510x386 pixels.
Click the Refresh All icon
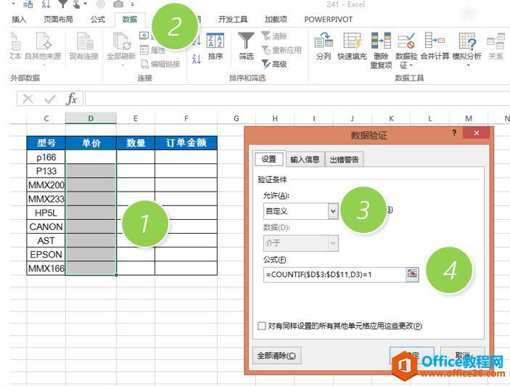click(122, 41)
